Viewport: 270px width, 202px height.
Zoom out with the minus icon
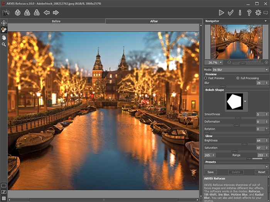coord(229,62)
